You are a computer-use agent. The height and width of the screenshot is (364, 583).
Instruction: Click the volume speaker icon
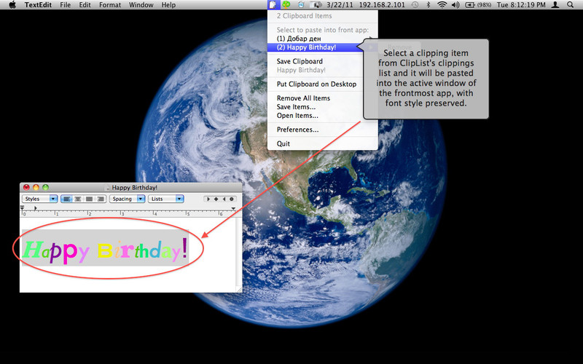[455, 5]
